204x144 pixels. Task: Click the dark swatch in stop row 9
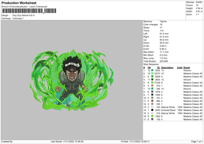[152, 95]
